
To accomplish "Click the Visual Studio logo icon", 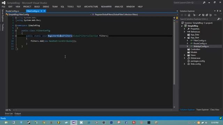I will pyautogui.click(x=3, y=3).
